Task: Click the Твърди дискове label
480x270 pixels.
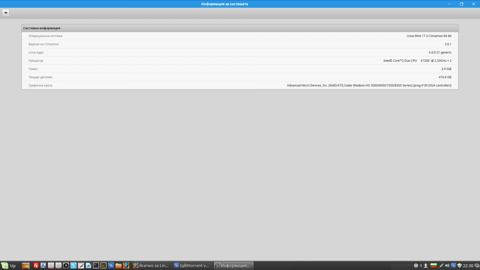Action: tap(40, 77)
